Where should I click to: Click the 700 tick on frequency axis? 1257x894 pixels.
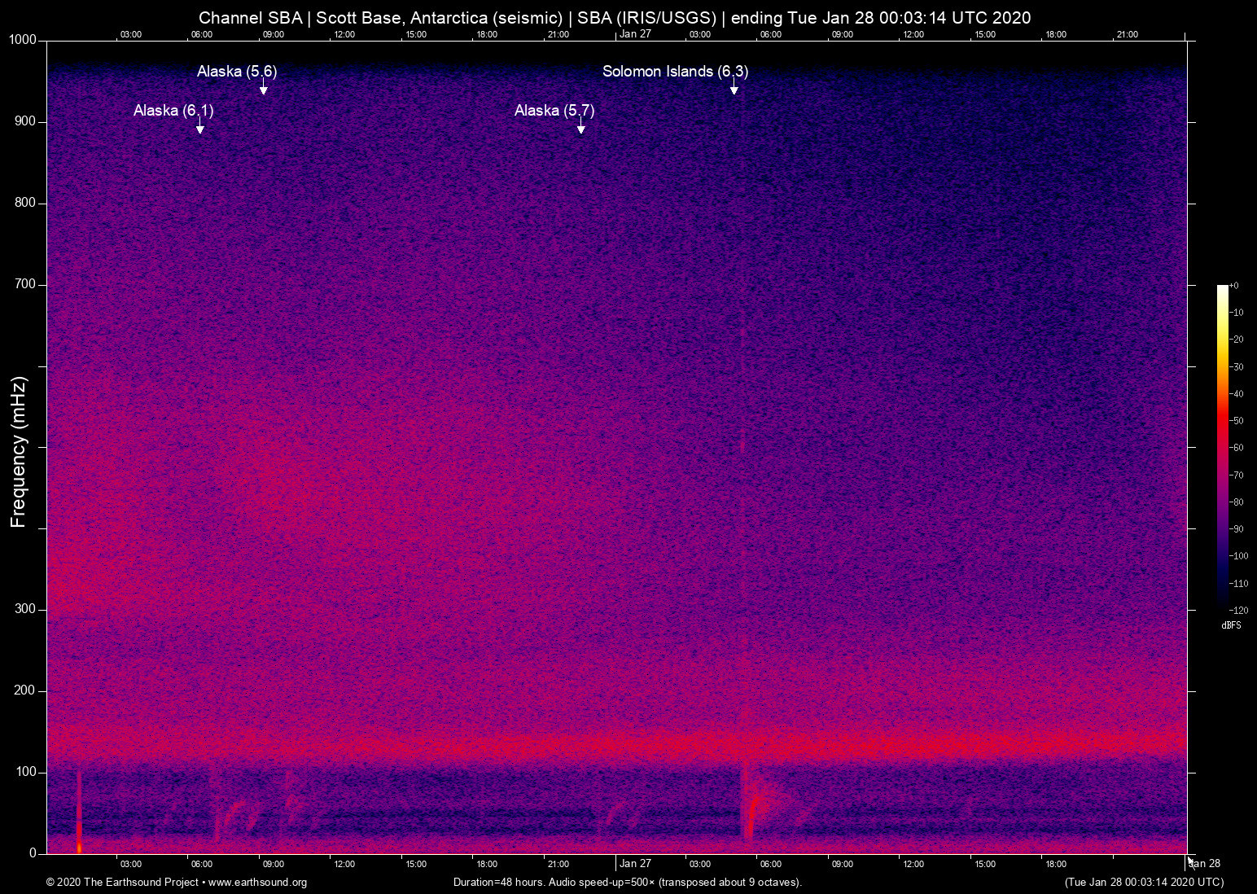(x=25, y=284)
